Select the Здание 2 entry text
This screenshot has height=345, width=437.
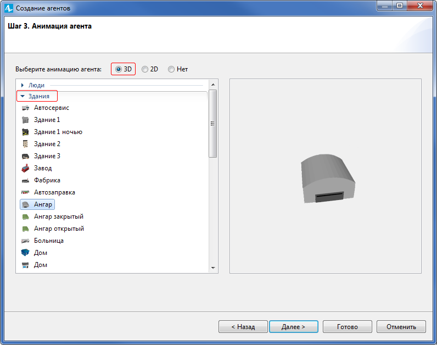click(x=47, y=144)
